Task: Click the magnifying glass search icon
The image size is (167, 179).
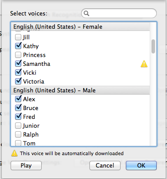Action: click(86, 13)
